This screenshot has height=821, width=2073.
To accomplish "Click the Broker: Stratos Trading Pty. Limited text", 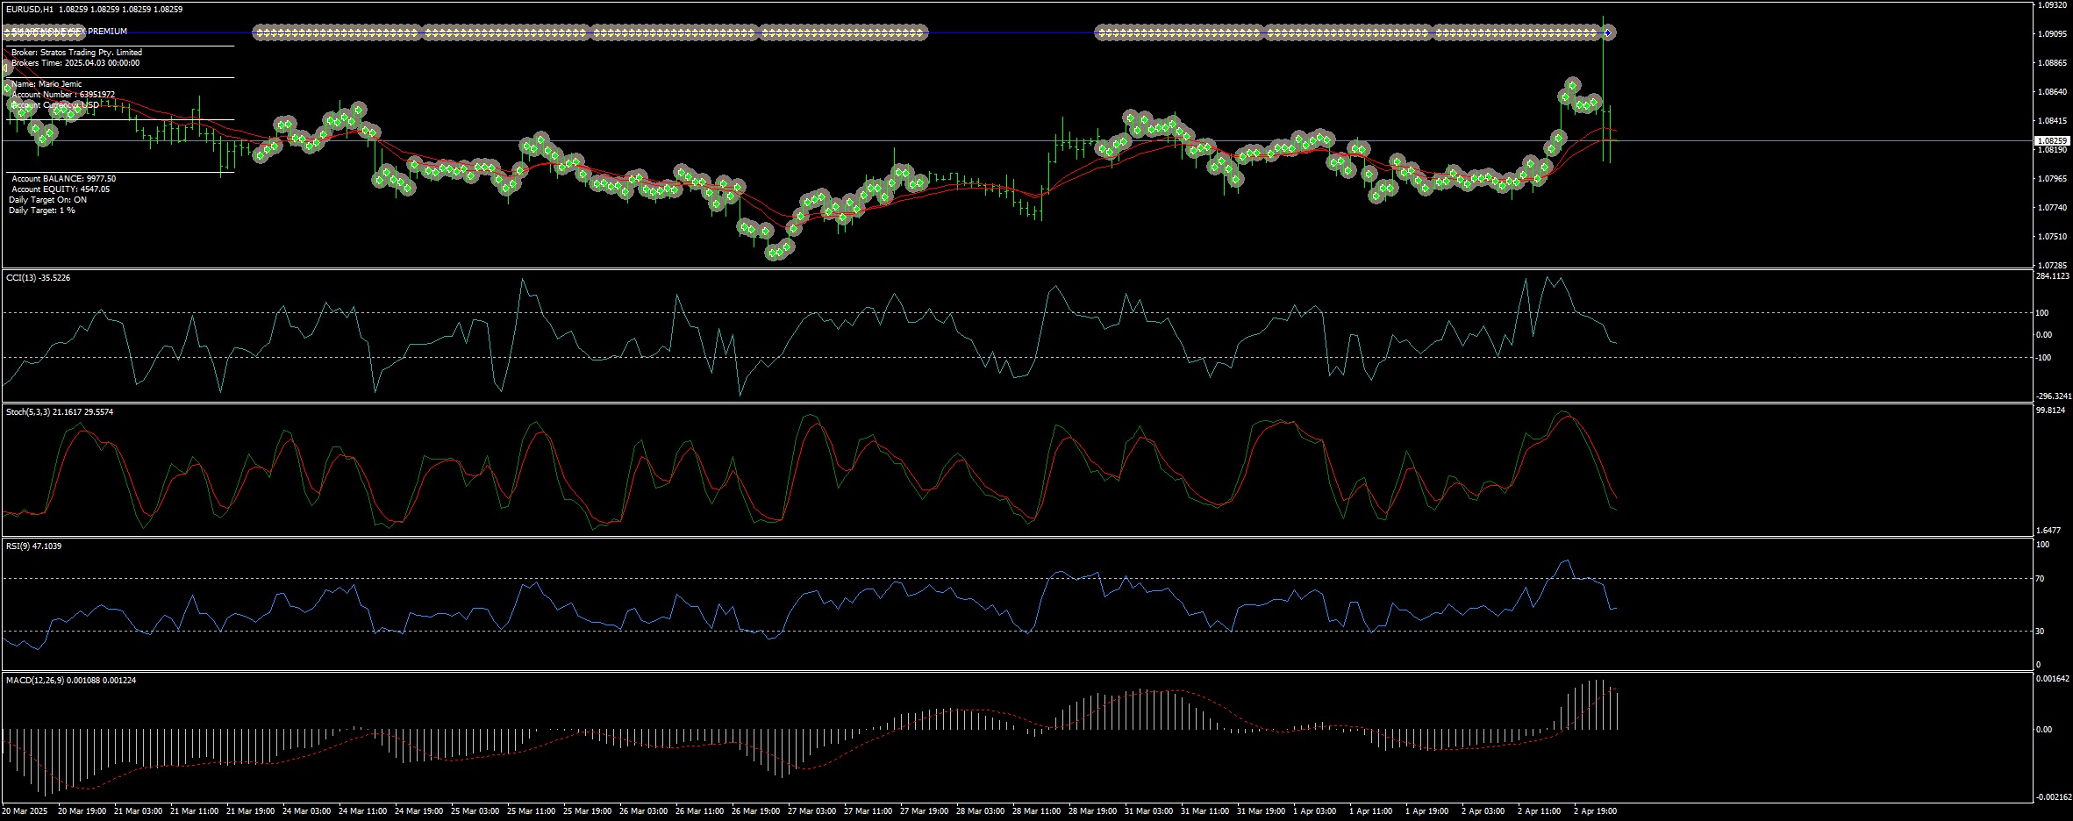I will tap(76, 53).
